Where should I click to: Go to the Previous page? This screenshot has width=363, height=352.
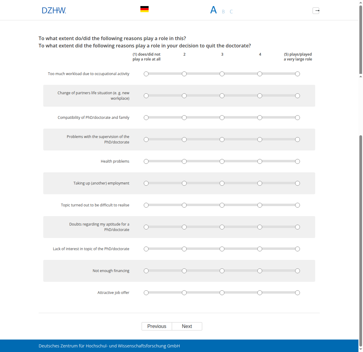click(x=157, y=326)
